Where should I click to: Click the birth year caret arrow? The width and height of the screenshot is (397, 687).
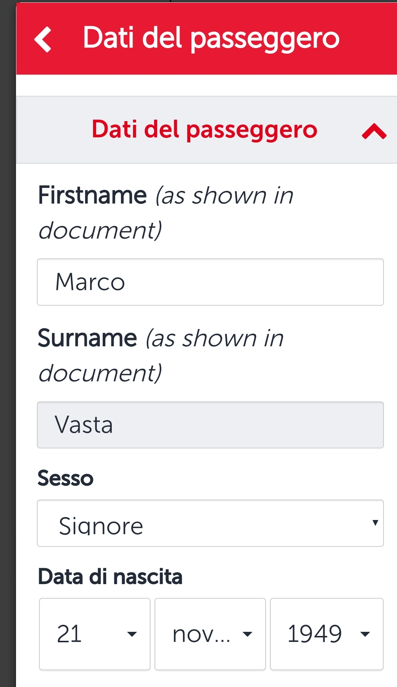pos(365,634)
